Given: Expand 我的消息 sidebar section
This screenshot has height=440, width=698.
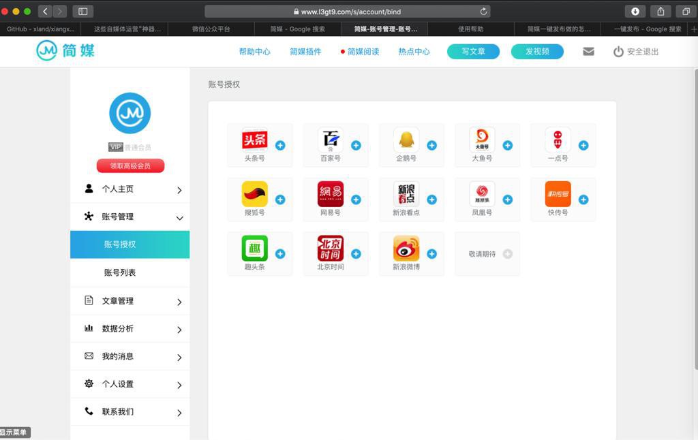Looking at the screenshot, I should tap(130, 356).
